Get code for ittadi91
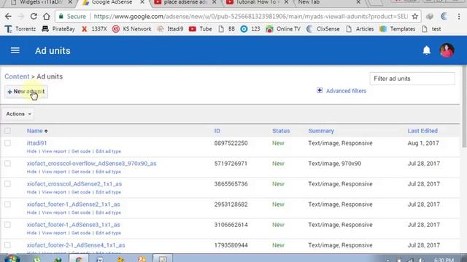 tap(81, 151)
